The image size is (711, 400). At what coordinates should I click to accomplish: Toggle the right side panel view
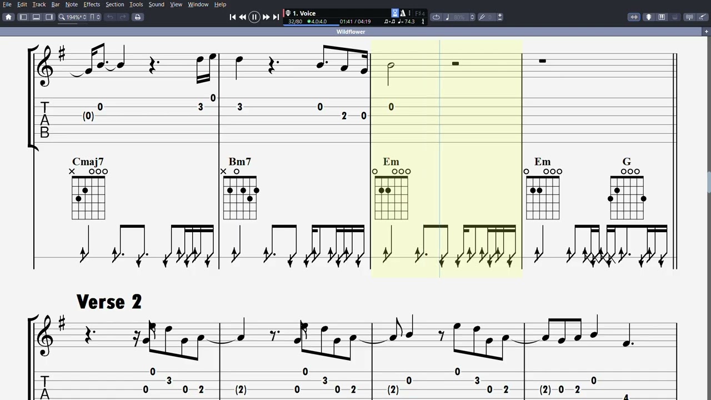[x=49, y=17]
